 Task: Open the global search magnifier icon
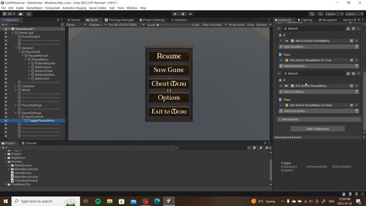pyautogui.click(x=320, y=14)
